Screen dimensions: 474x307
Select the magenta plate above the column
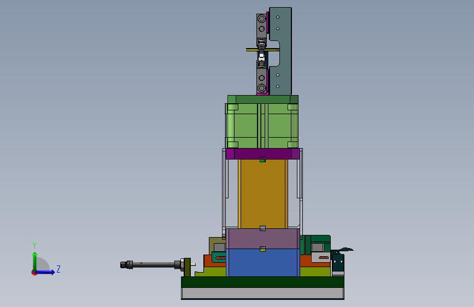[x=262, y=154]
